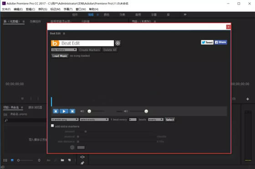Image resolution: width=255 pixels, height=169 pixels.
Task: Open the 字幕(T) menu
Action: click(68, 9)
